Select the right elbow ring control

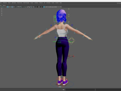(76, 31)
